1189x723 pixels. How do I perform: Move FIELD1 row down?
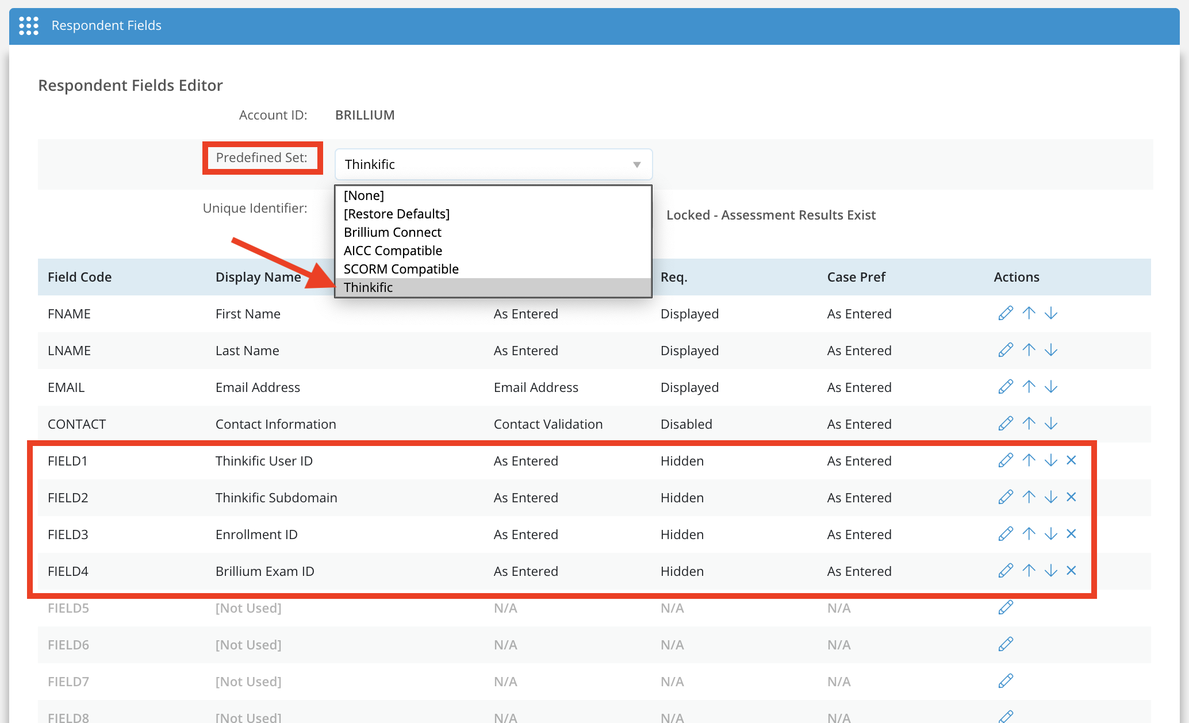(x=1051, y=460)
